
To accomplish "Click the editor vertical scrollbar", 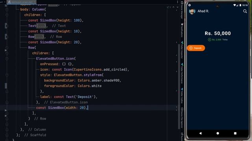I will point(179,86).
